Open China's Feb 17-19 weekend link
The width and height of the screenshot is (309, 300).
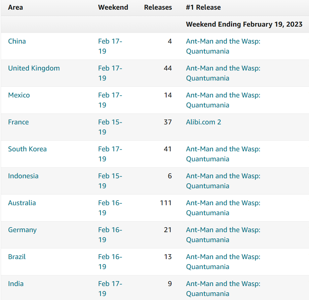pyautogui.click(x=110, y=46)
